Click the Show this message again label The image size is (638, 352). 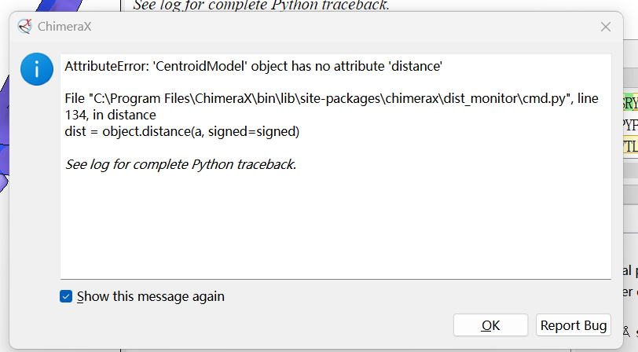click(x=150, y=296)
